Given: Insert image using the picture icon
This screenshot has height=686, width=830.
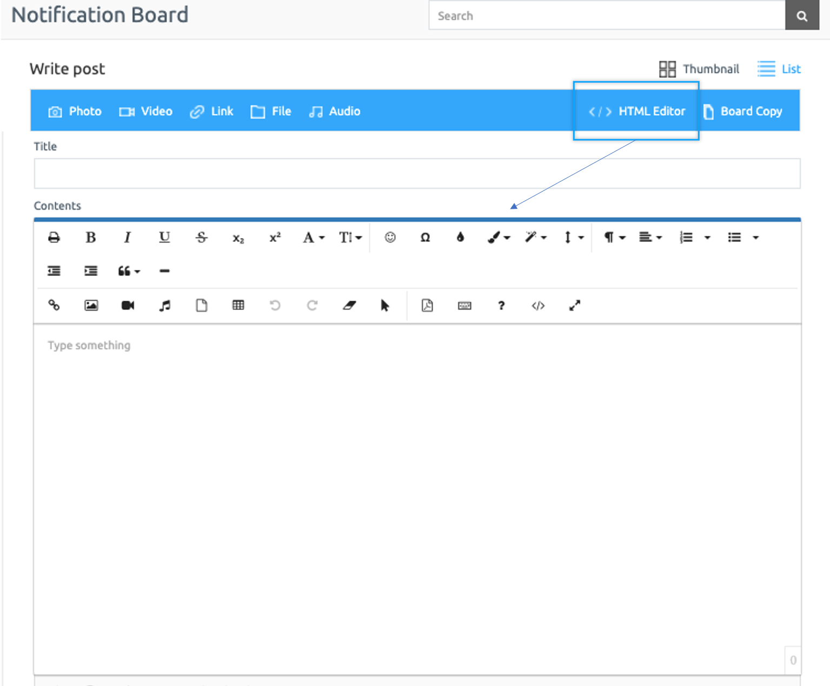Looking at the screenshot, I should click(91, 306).
